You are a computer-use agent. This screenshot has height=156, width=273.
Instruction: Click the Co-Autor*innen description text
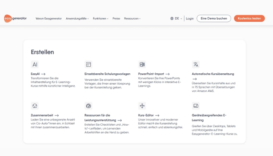tap(53, 124)
